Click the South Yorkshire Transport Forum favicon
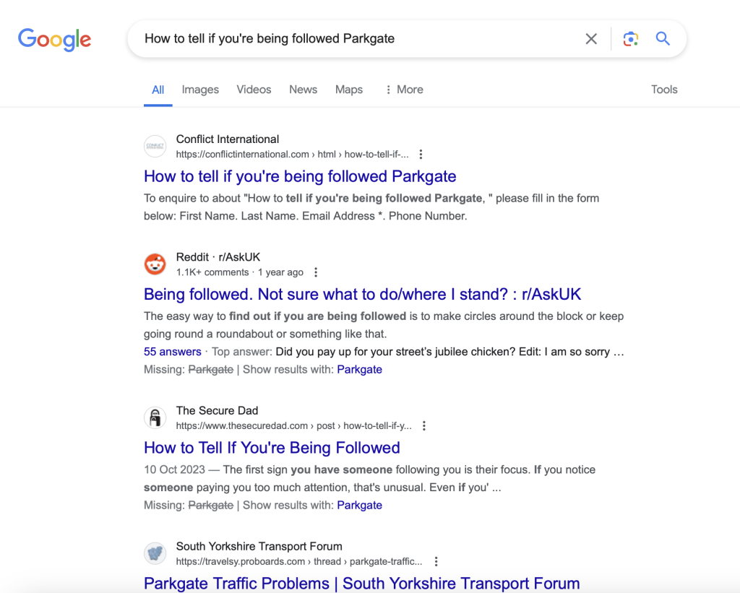This screenshot has width=740, height=593. tap(155, 553)
